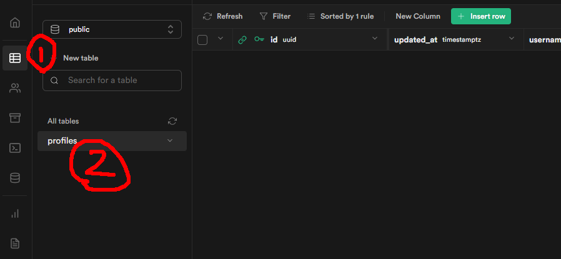Image resolution: width=561 pixels, height=259 pixels.
Task: Expand the profiles table options chevron
Action: [170, 141]
